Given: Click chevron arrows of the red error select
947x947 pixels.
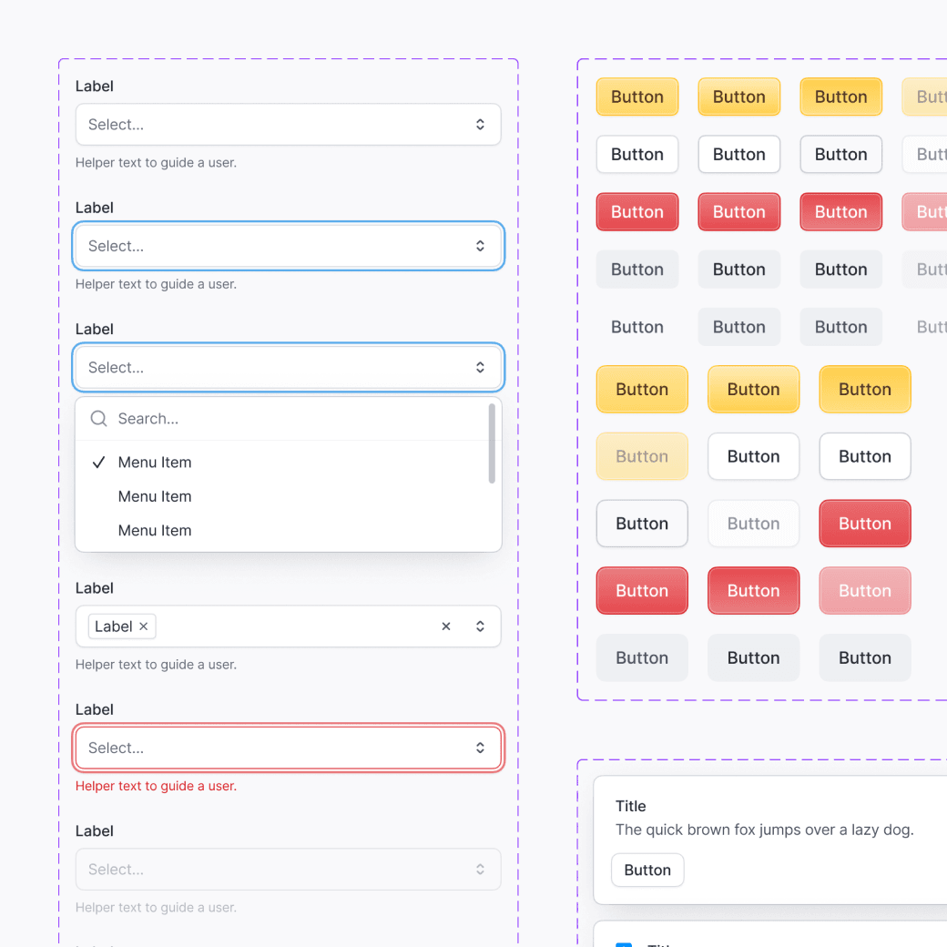Looking at the screenshot, I should click(x=480, y=748).
